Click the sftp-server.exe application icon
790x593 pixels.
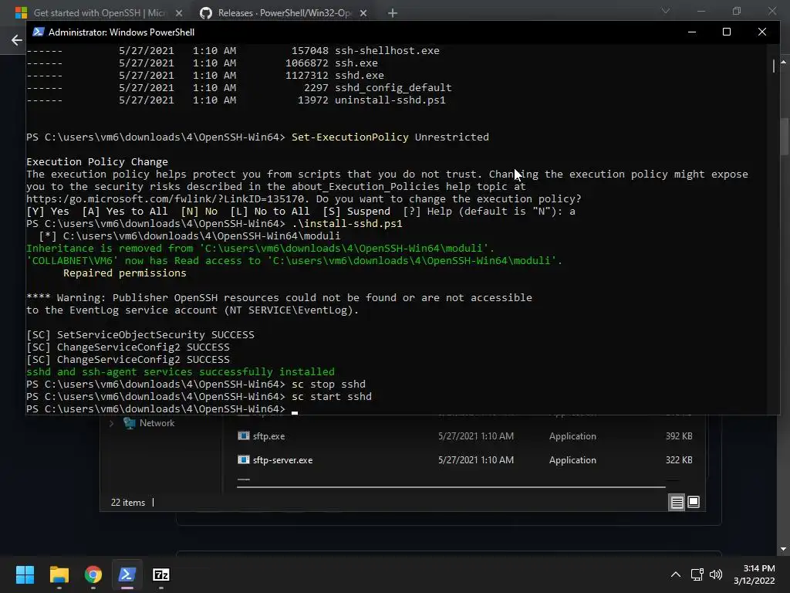(243, 459)
